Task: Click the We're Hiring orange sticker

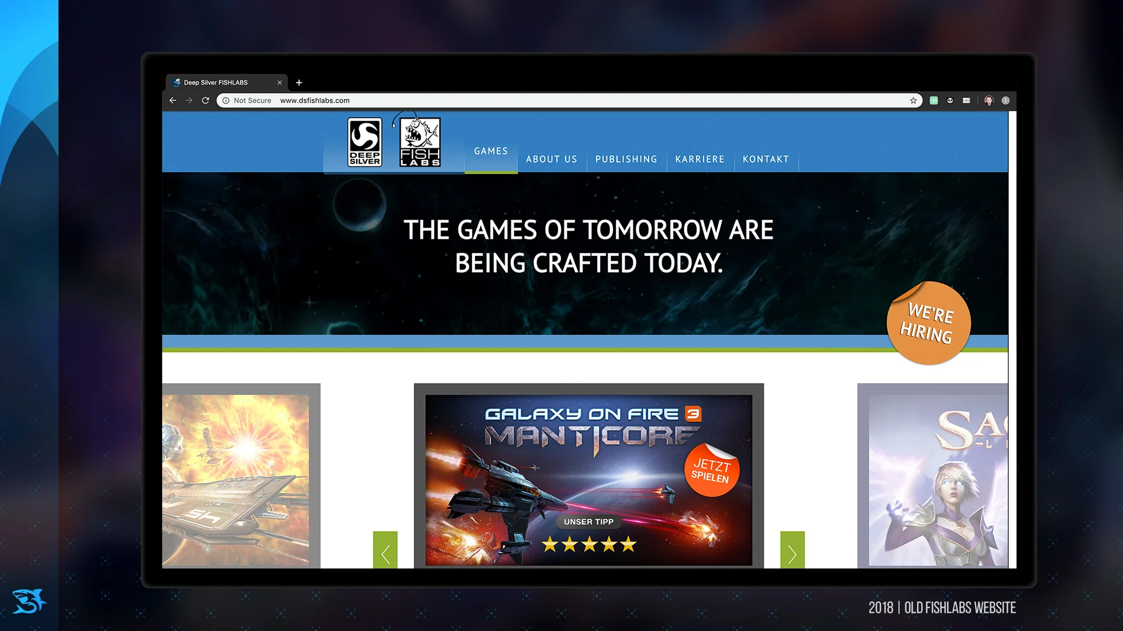Action: click(x=928, y=323)
